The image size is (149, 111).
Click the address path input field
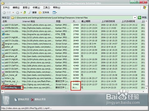click(74, 18)
